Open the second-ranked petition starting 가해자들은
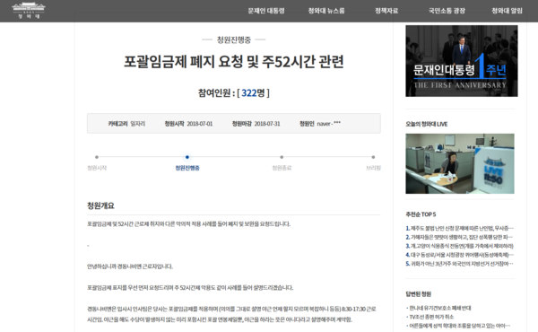Image resolution: width=538 pixels, height=332 pixels. [x=459, y=237]
